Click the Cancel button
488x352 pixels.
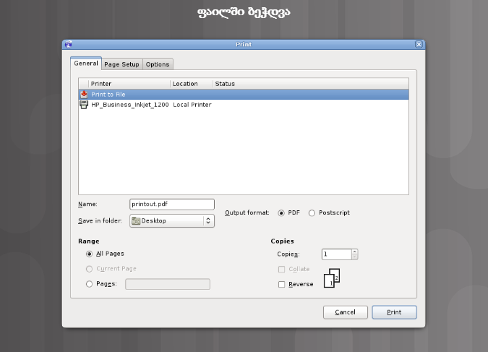coord(345,312)
